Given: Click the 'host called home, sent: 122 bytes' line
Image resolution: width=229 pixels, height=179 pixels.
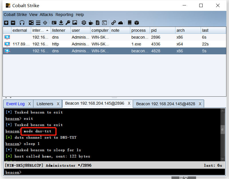Looking at the screenshot, I should click(x=52, y=156).
